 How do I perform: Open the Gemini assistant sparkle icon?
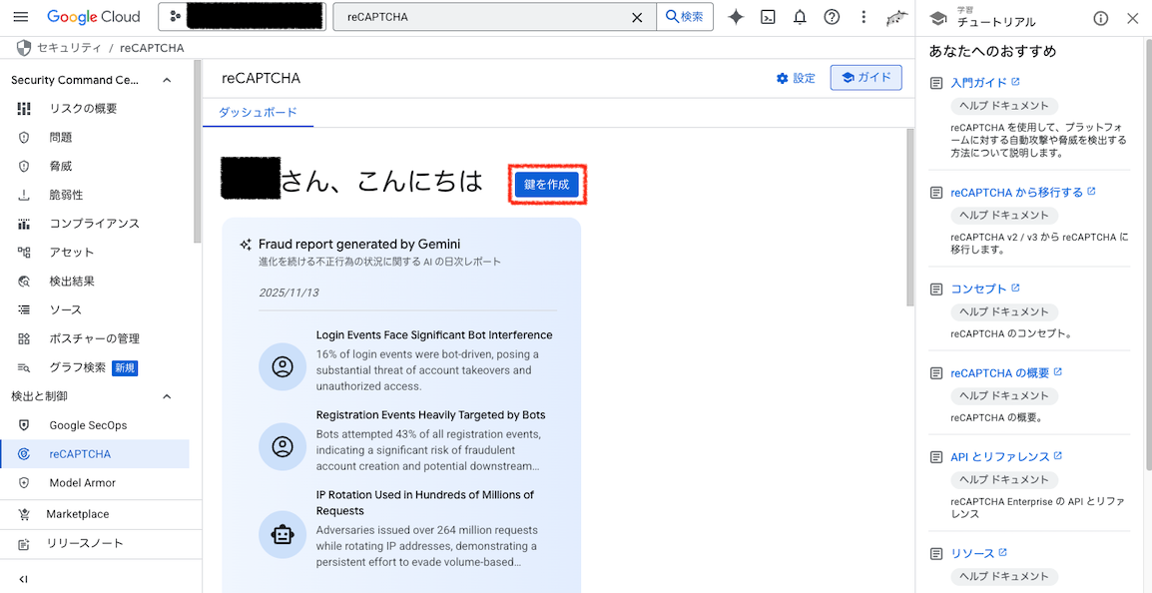coord(736,17)
